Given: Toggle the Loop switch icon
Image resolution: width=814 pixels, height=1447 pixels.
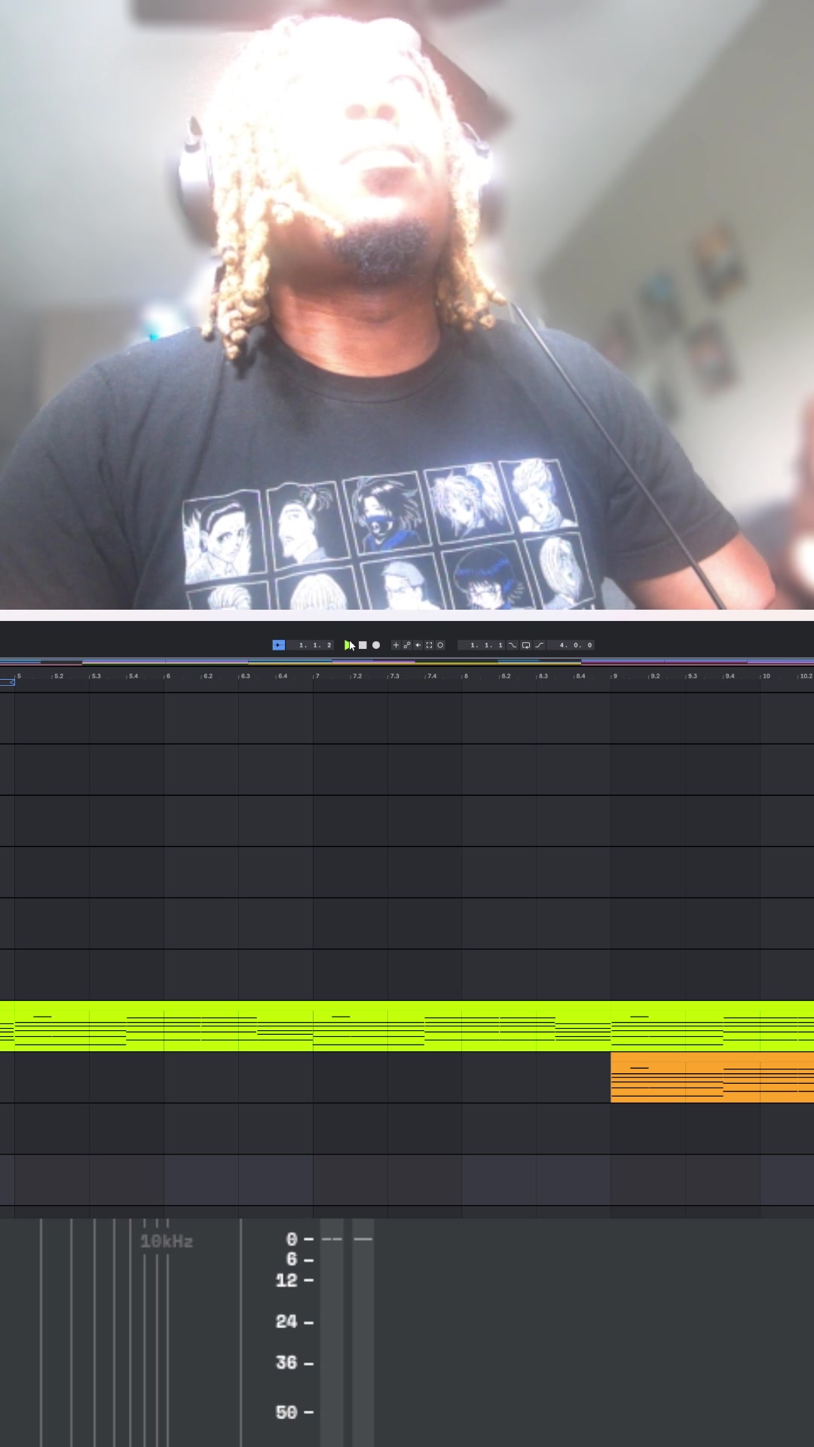Looking at the screenshot, I should 526,645.
